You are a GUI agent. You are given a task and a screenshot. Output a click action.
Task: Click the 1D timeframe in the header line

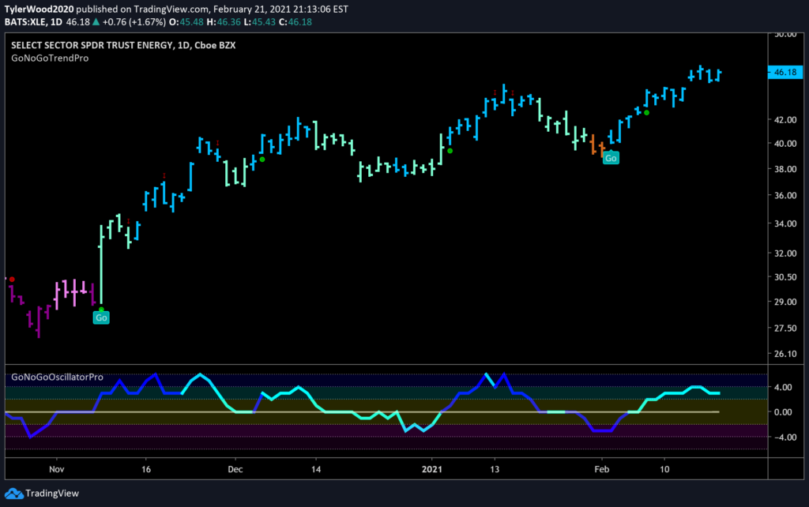coord(56,22)
